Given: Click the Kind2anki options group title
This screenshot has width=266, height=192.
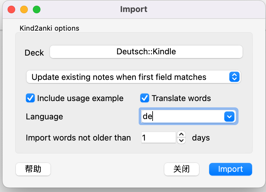Looking at the screenshot, I should (x=49, y=28).
